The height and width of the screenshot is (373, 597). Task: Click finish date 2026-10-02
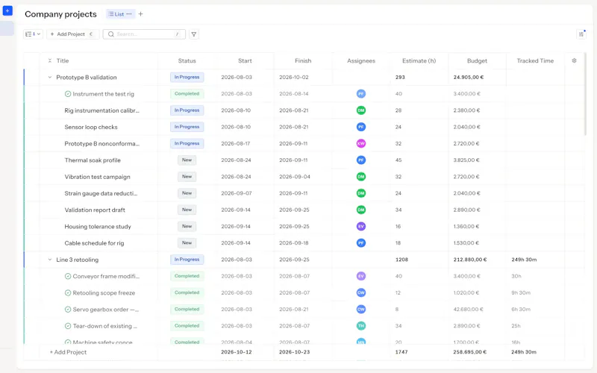(294, 78)
